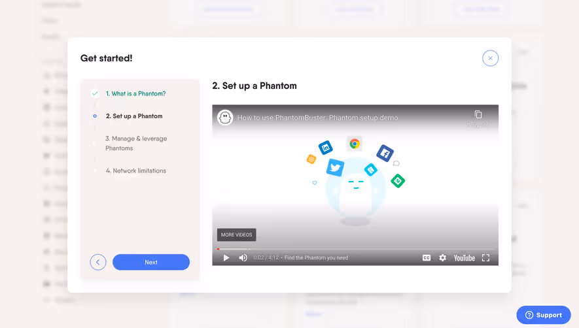Close the Get started dialog

coord(490,58)
